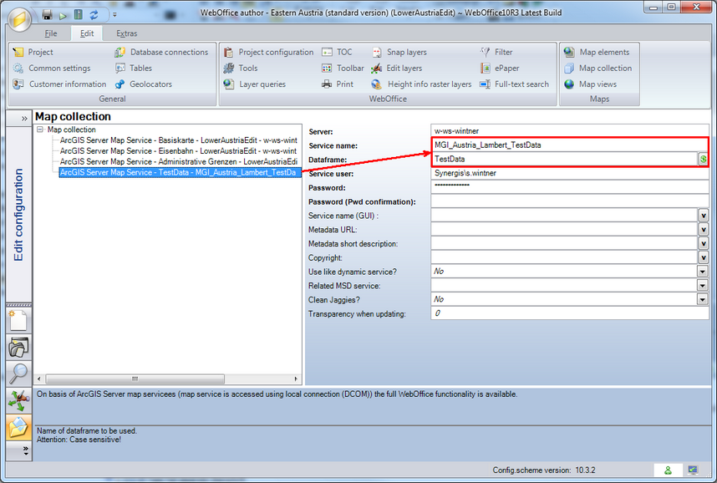Click the refresh button next to Dataframe field
This screenshot has width=717, height=483.
703,159
